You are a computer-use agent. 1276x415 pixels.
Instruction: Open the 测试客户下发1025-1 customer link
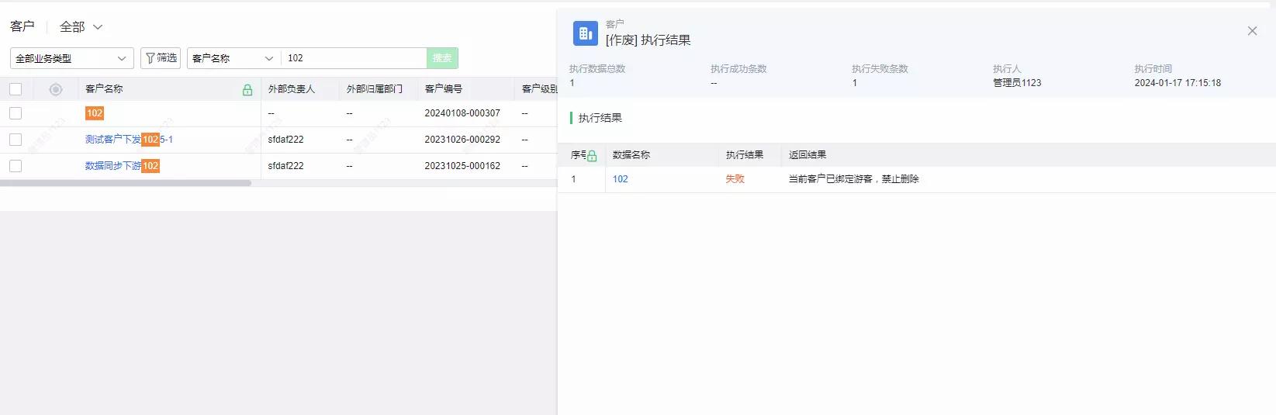tap(129, 140)
